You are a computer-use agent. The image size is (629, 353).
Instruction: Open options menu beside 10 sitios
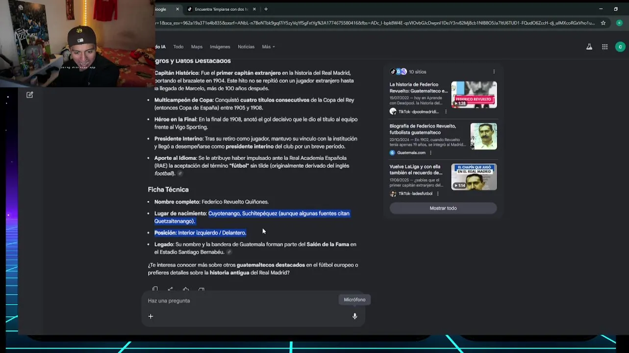(x=494, y=72)
